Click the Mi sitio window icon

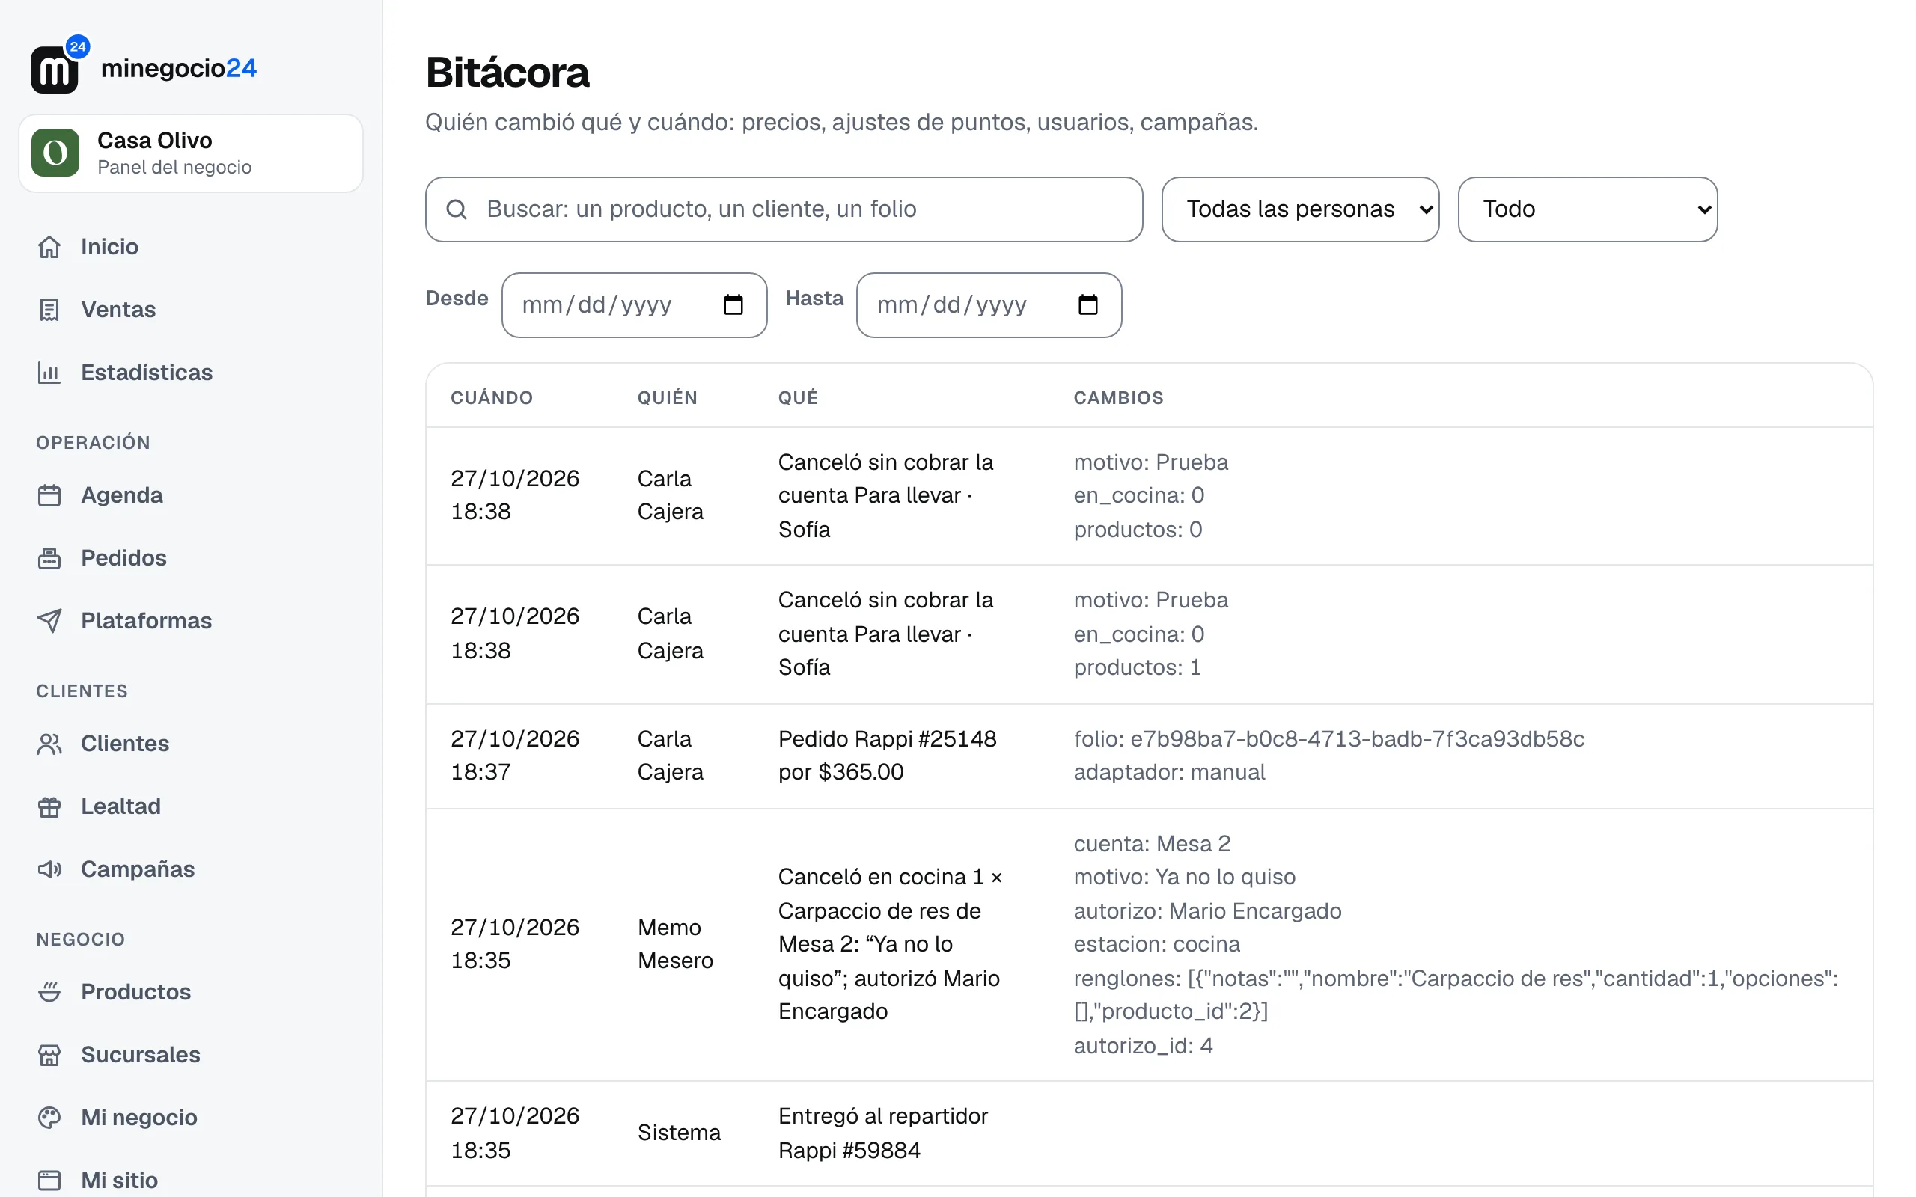49,1181
